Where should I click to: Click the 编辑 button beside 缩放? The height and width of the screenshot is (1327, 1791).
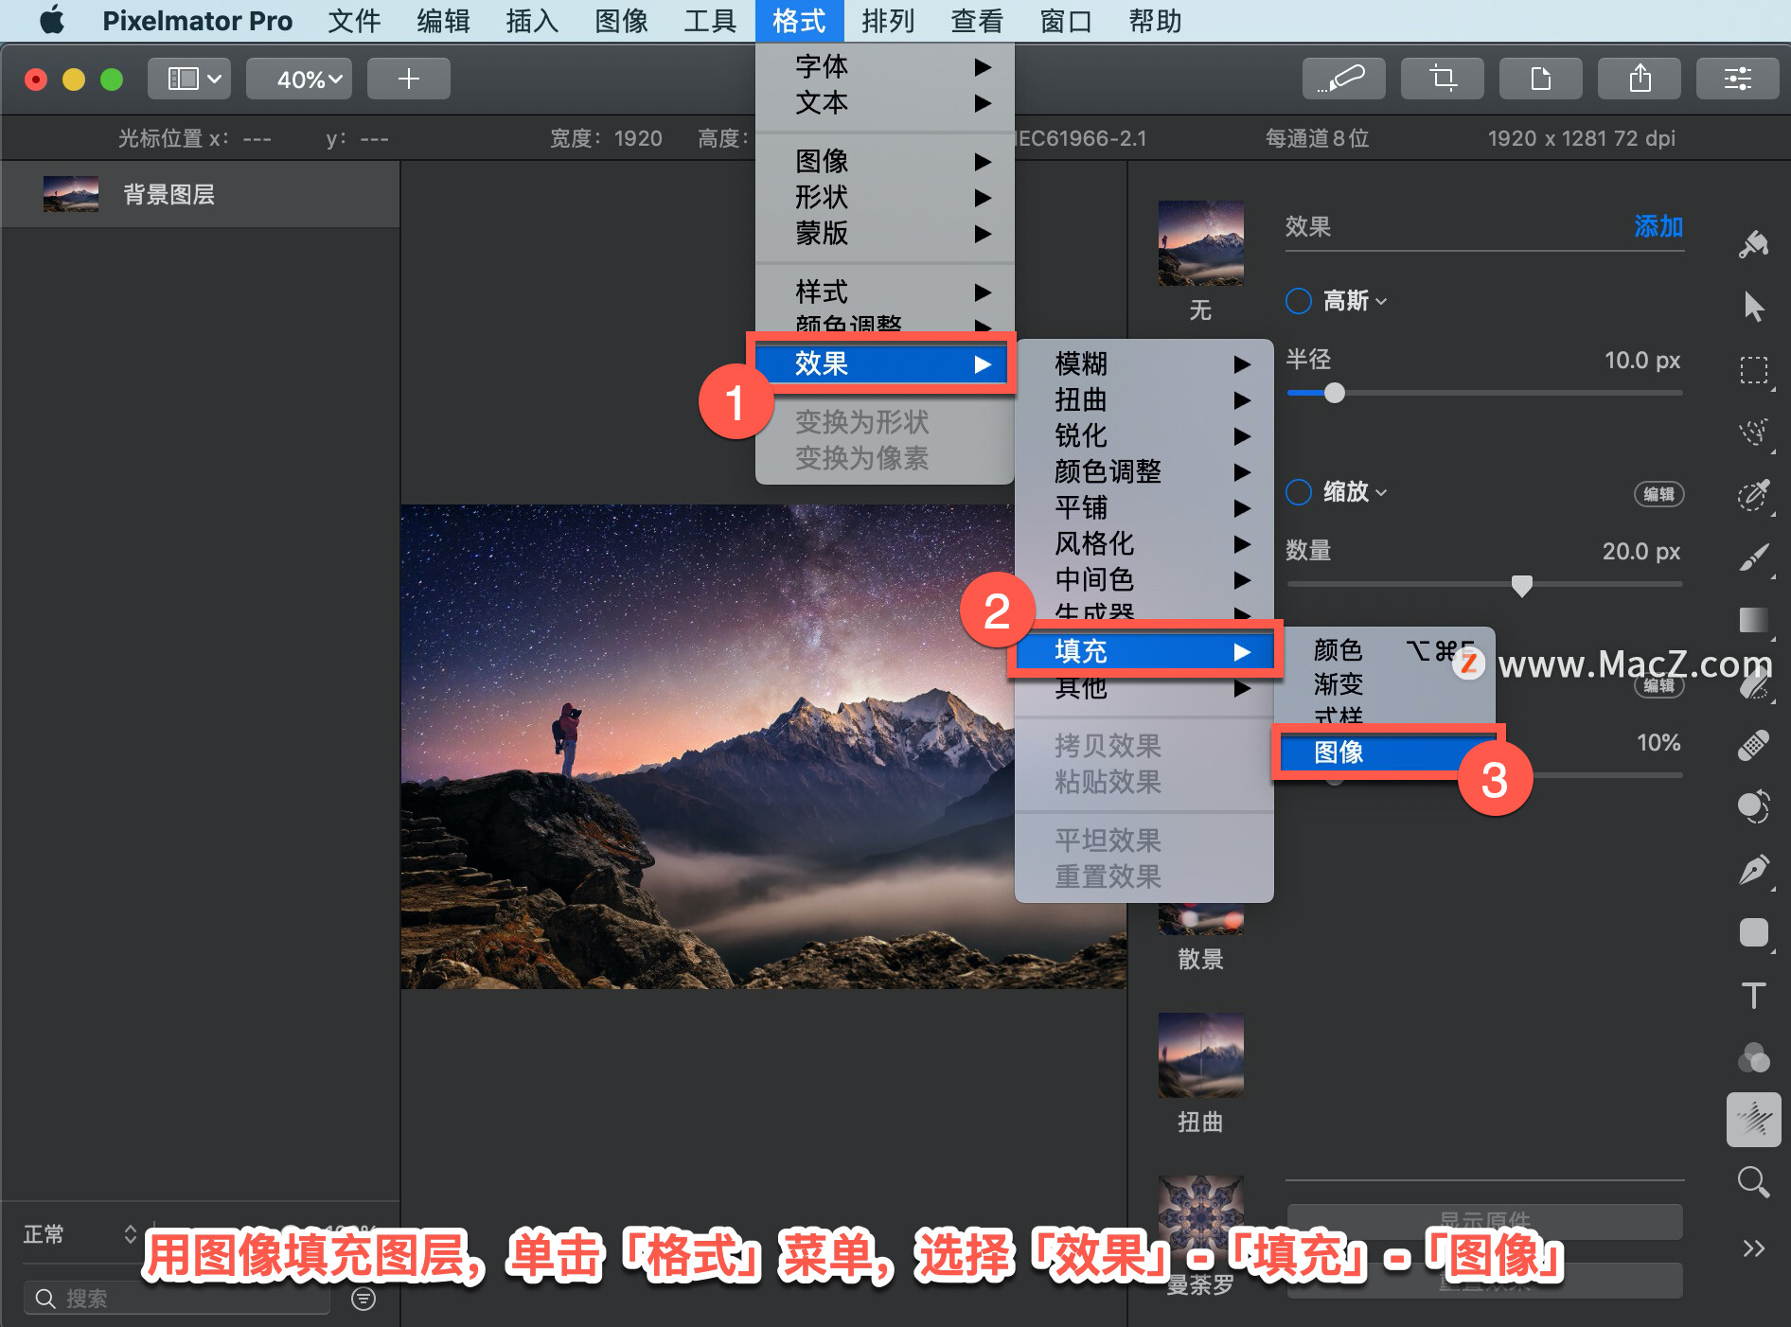click(x=1658, y=494)
